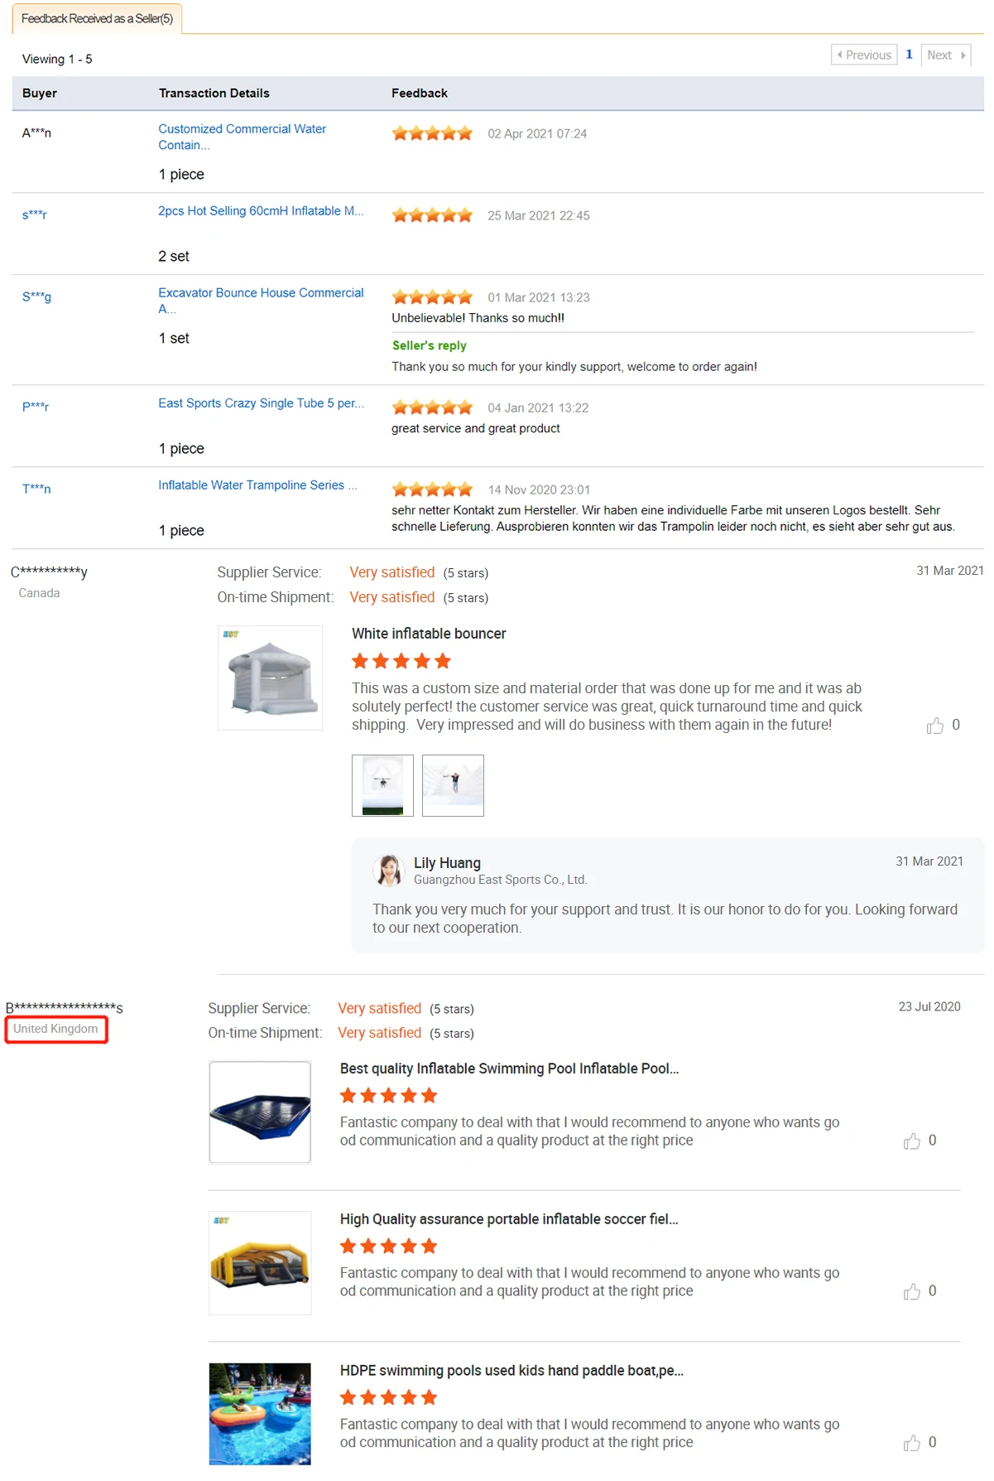
Task: Open the 2pcs Hot Selling 60cmH Inflatable link
Action: [261, 211]
